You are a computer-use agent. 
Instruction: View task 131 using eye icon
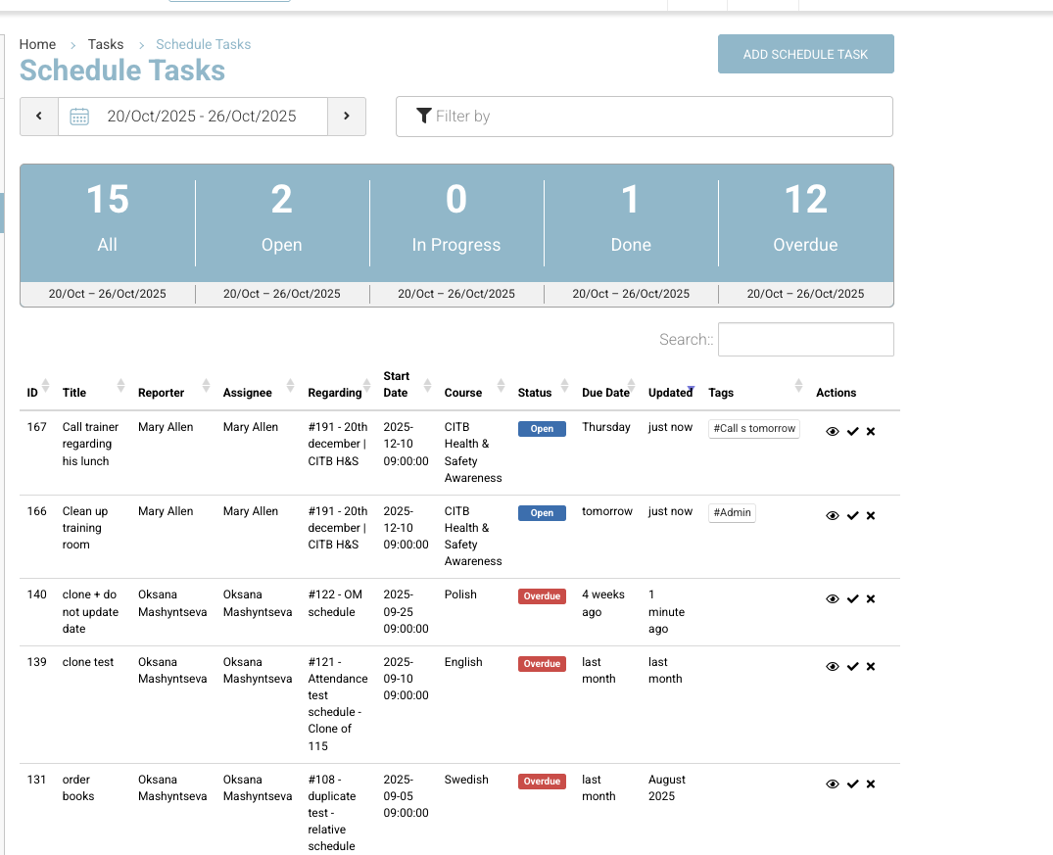[x=833, y=784]
